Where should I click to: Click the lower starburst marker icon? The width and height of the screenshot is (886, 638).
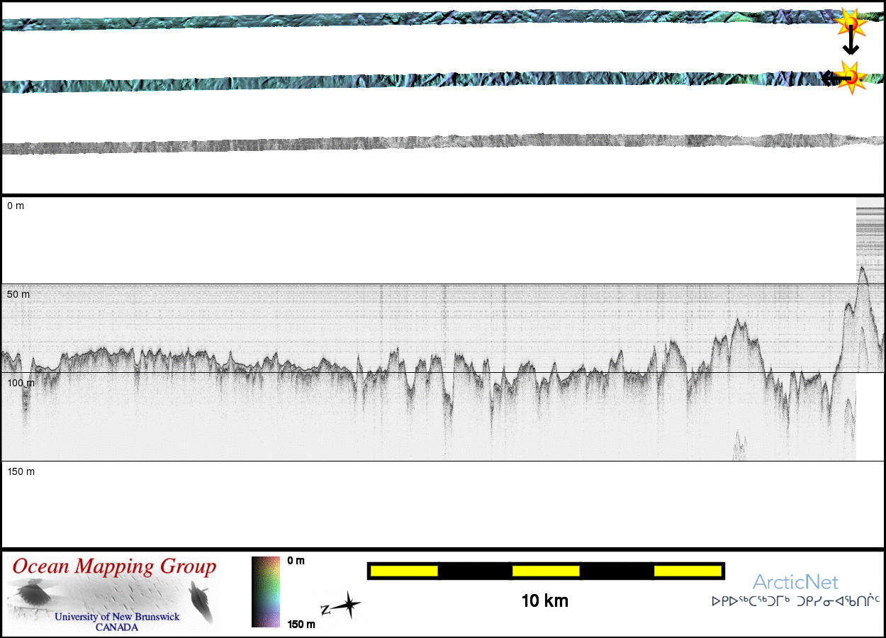(851, 78)
